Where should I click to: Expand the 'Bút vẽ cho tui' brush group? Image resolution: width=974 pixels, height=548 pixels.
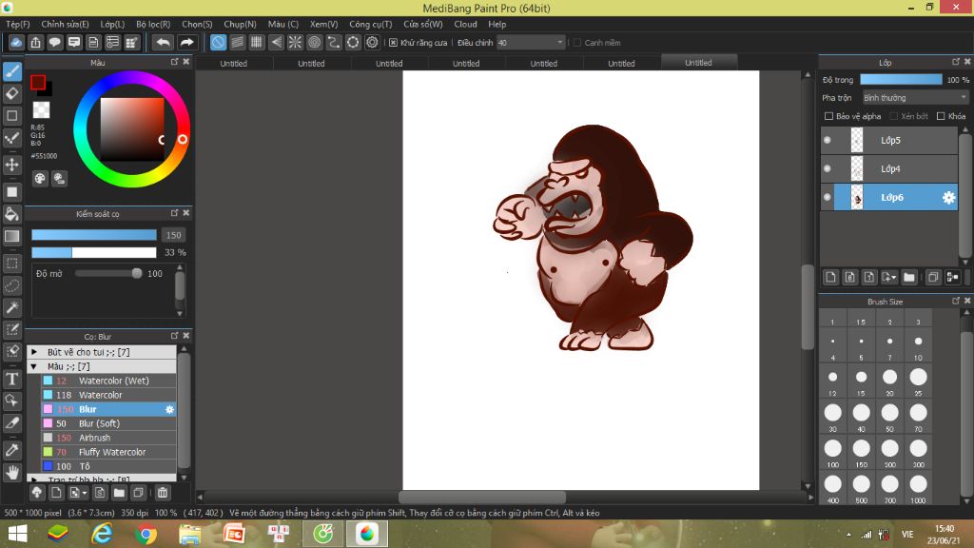[x=34, y=352]
